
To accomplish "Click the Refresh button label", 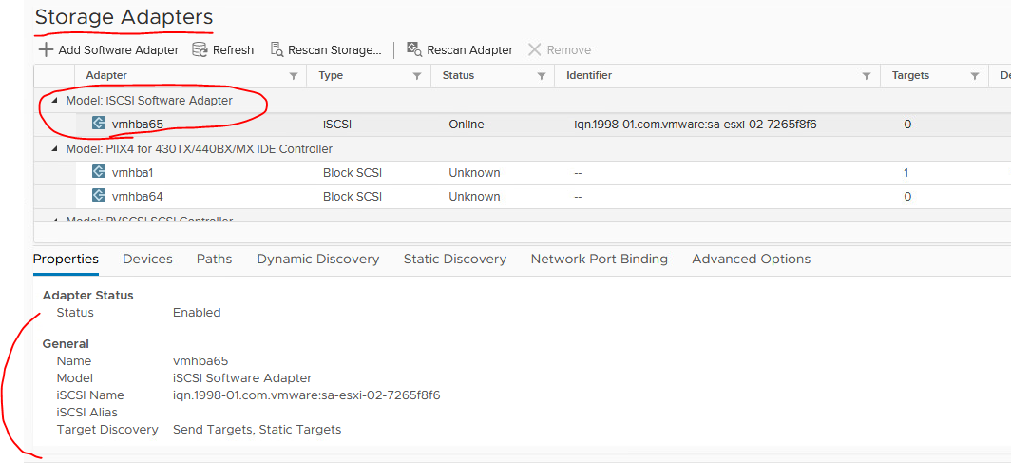I will (234, 49).
